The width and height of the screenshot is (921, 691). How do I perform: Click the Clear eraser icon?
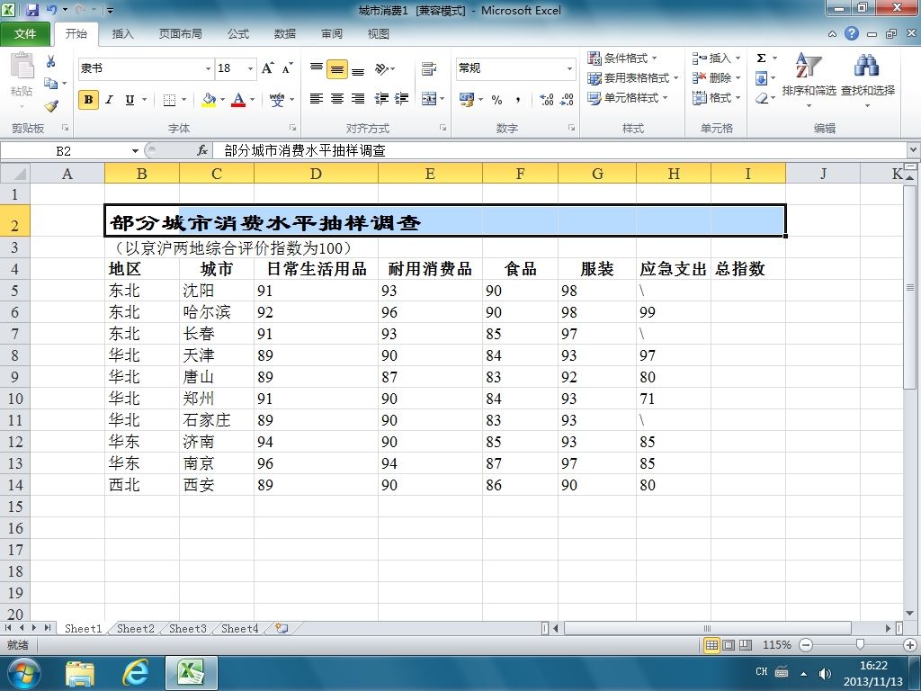point(761,98)
